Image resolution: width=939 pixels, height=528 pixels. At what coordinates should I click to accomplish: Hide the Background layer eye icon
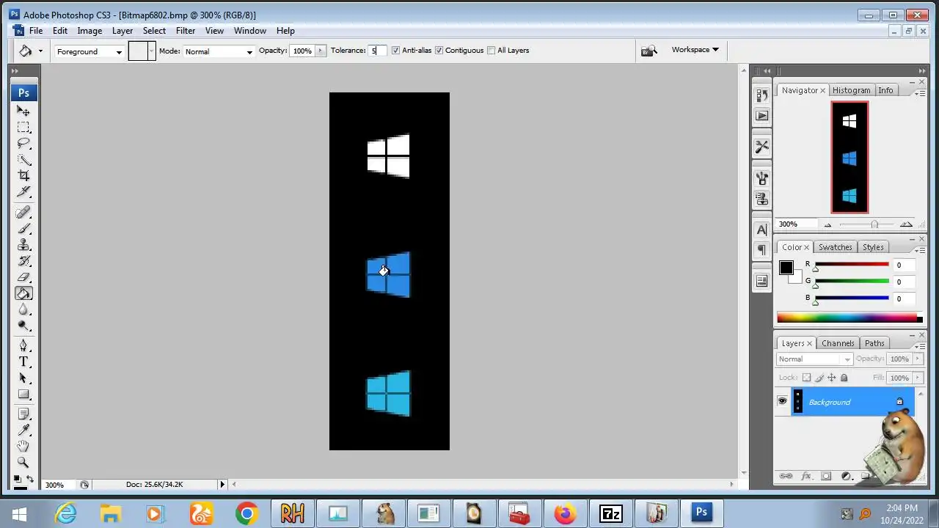[782, 402]
